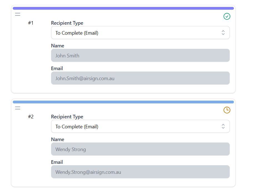Screen dimensions: 260x191
Task: Click the John Smith name field
Action: [140, 55]
